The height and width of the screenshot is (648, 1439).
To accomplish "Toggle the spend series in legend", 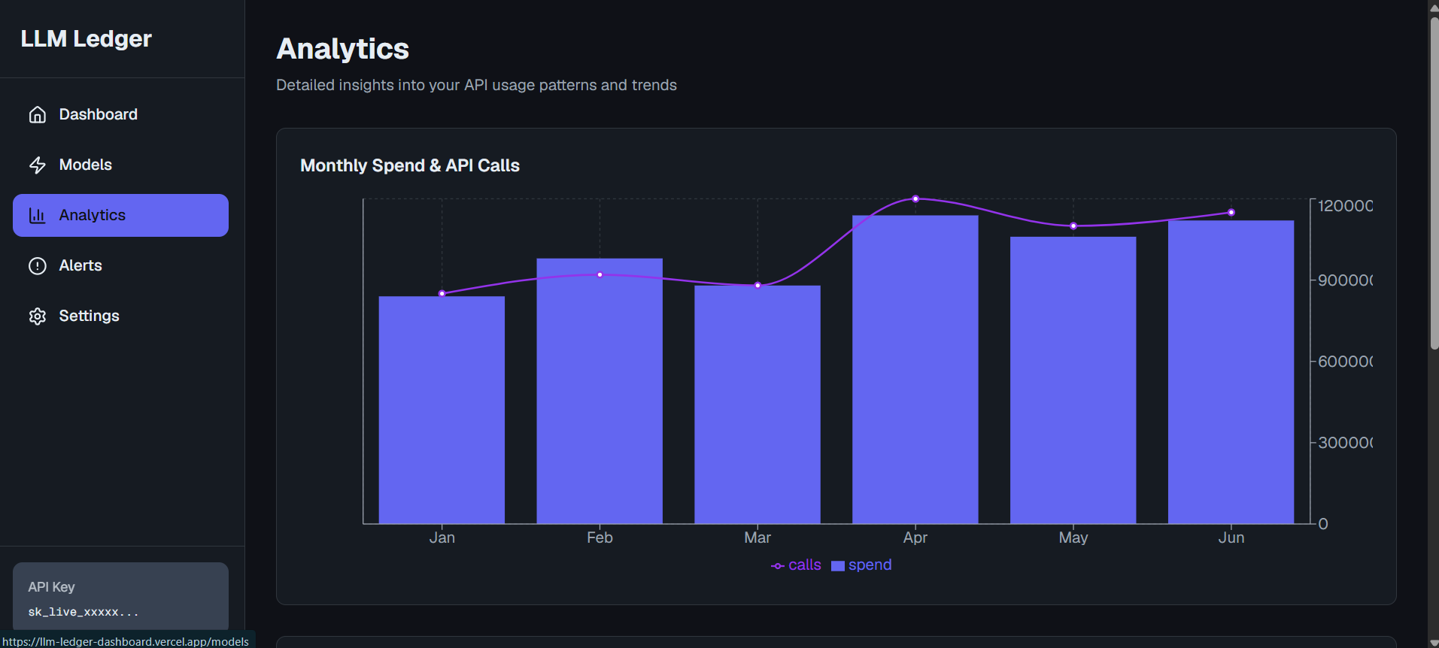I will (861, 565).
